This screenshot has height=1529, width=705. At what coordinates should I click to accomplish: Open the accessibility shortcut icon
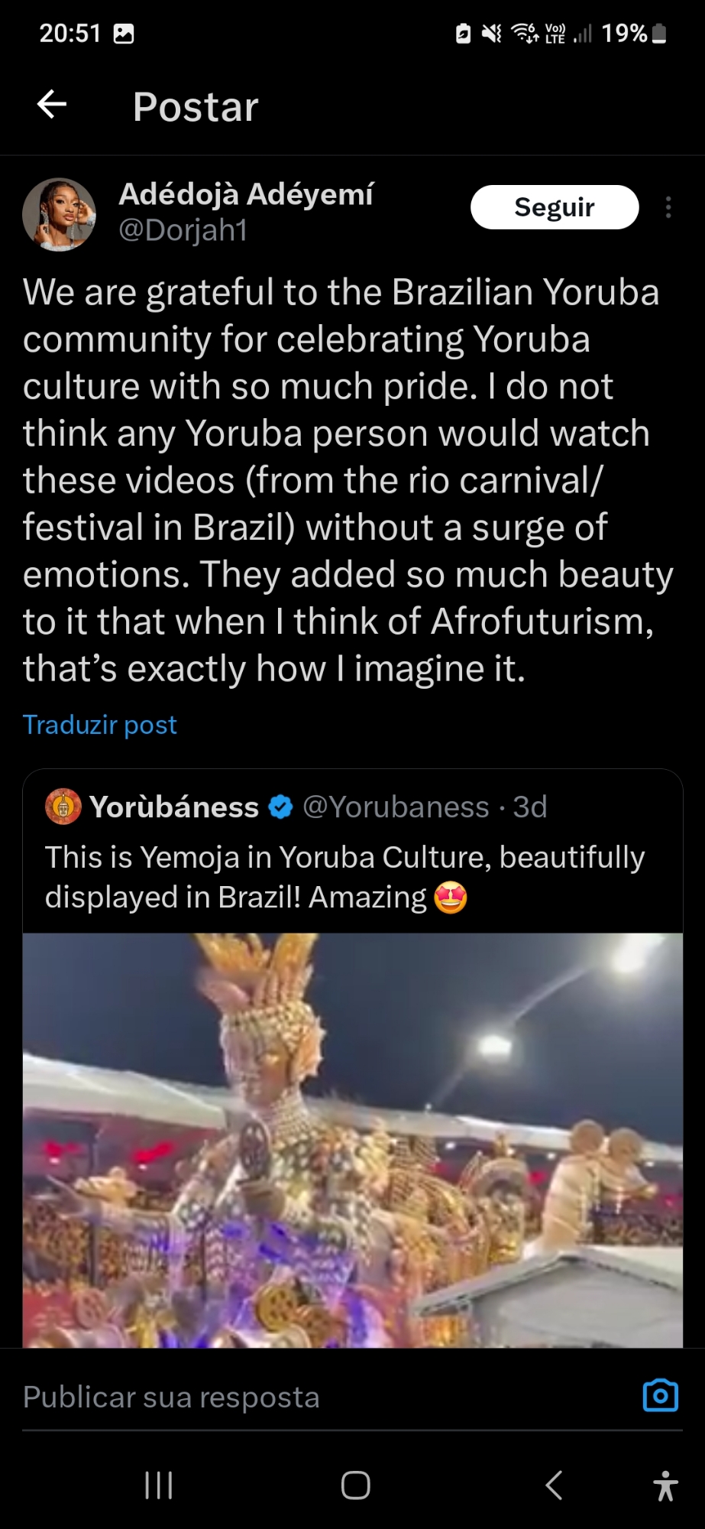click(x=665, y=1485)
